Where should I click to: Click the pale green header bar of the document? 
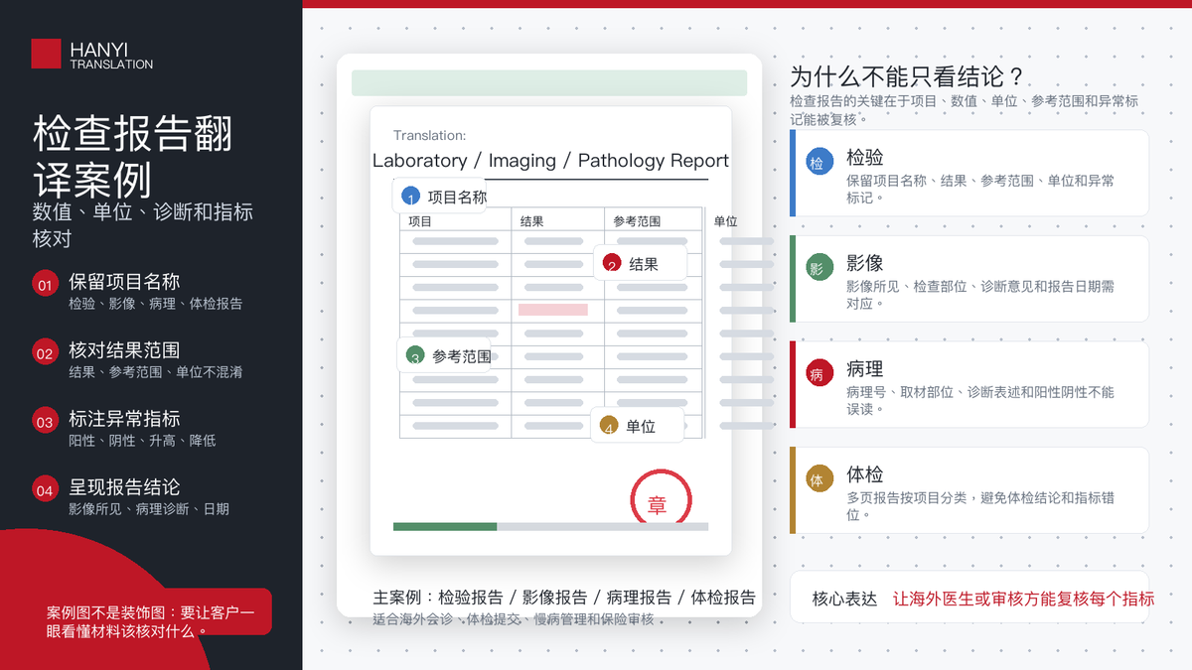coord(549,83)
